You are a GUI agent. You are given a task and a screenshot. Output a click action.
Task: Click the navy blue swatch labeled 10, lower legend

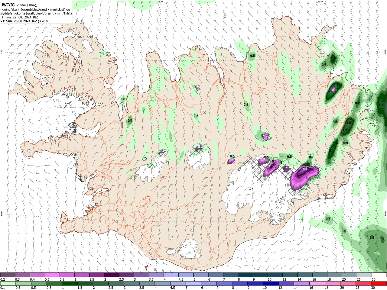[271, 284]
